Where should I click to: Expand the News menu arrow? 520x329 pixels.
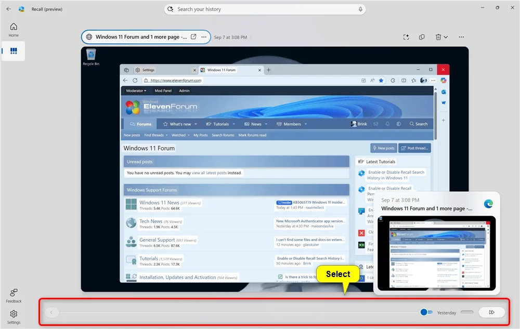click(x=266, y=124)
